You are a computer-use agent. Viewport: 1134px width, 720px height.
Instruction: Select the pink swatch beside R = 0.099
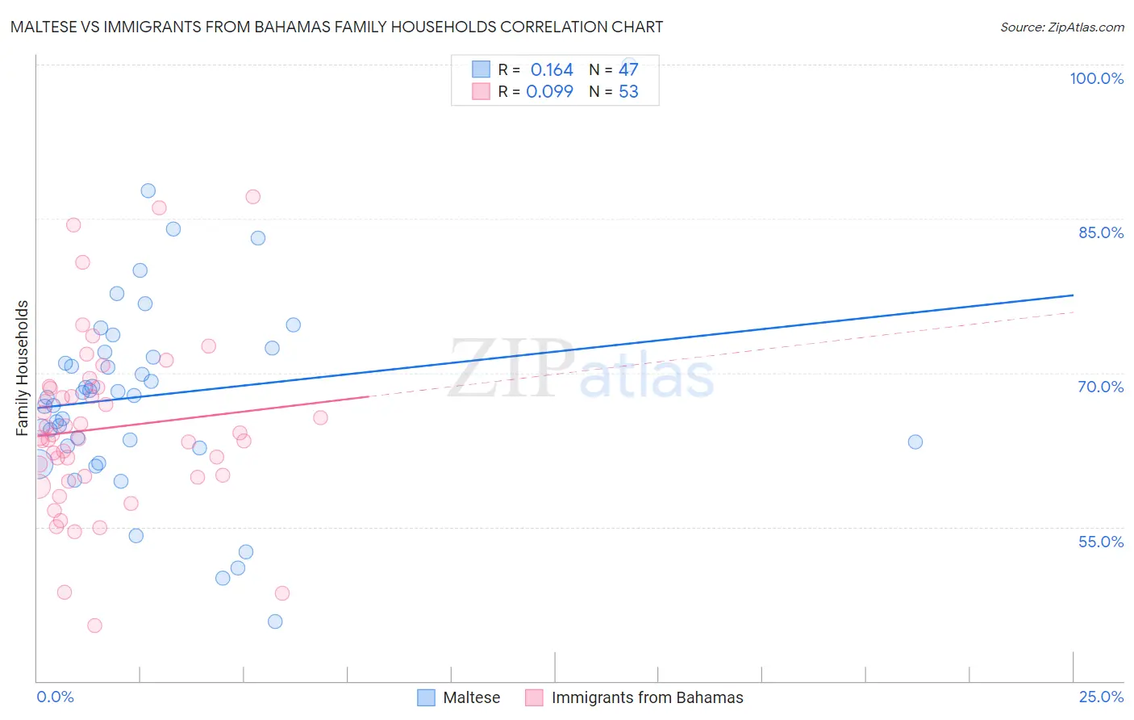481,91
